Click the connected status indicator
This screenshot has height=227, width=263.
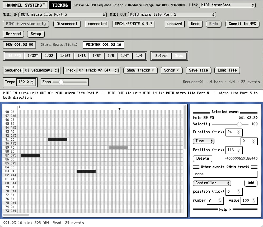(x=97, y=24)
